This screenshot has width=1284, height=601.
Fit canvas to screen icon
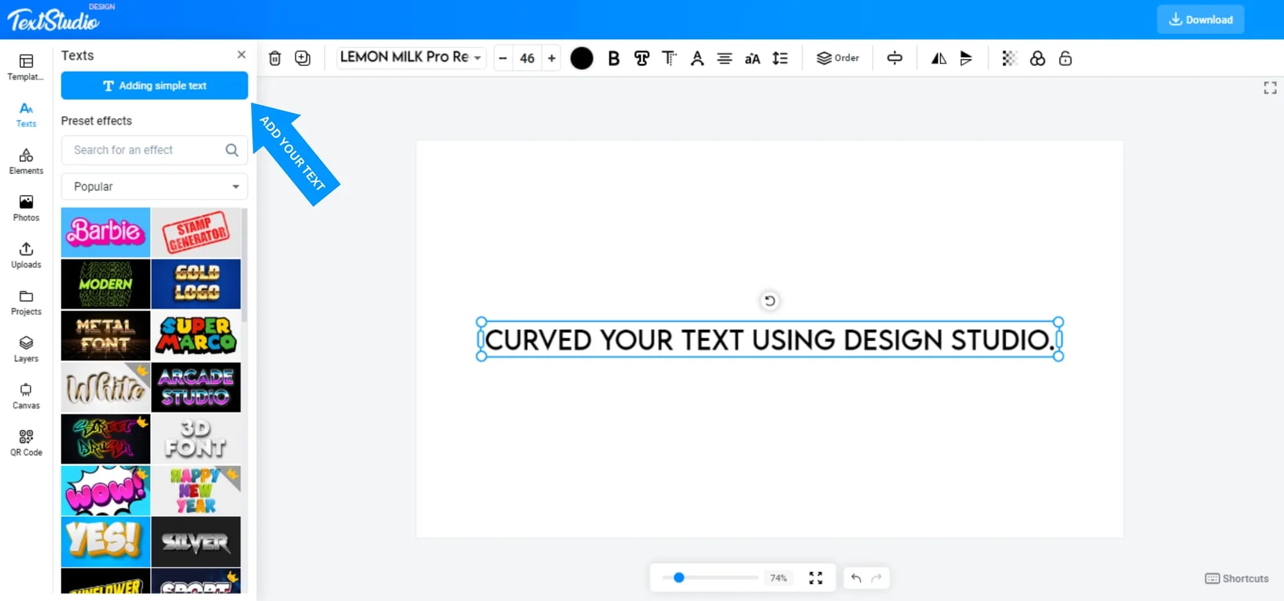tap(815, 578)
